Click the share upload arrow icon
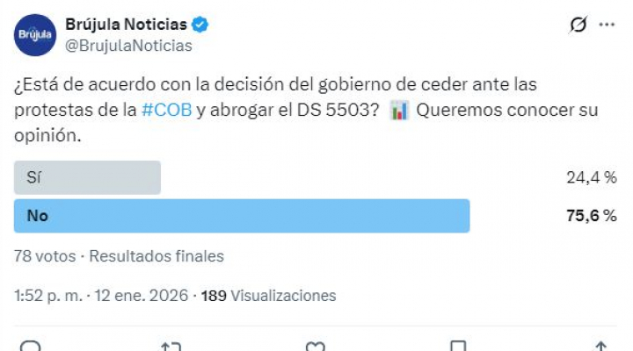 click(600, 346)
